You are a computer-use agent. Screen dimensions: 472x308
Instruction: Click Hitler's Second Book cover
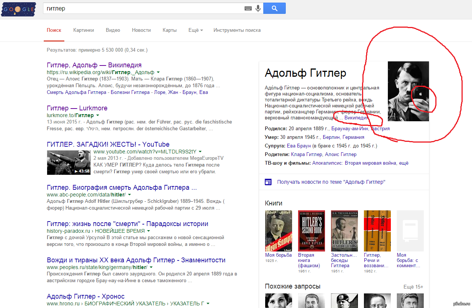[312, 231]
